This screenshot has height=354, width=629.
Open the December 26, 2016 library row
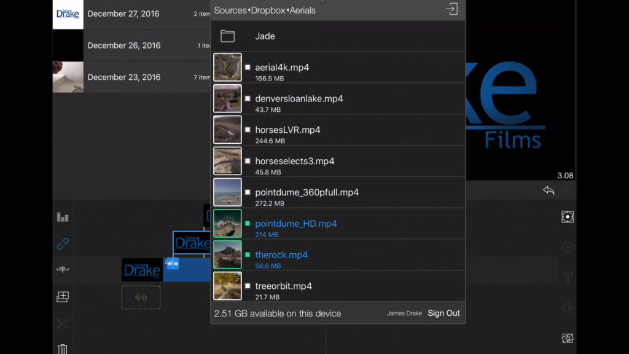pos(131,45)
